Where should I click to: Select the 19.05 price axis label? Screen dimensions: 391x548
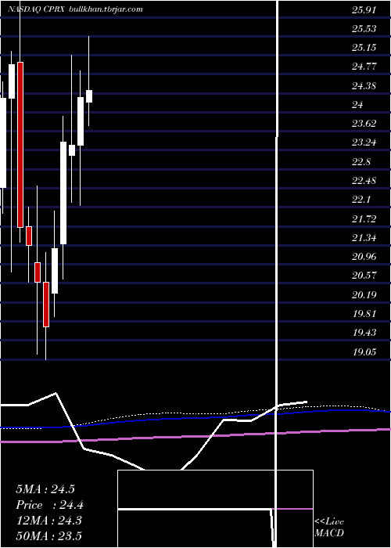pyautogui.click(x=364, y=352)
